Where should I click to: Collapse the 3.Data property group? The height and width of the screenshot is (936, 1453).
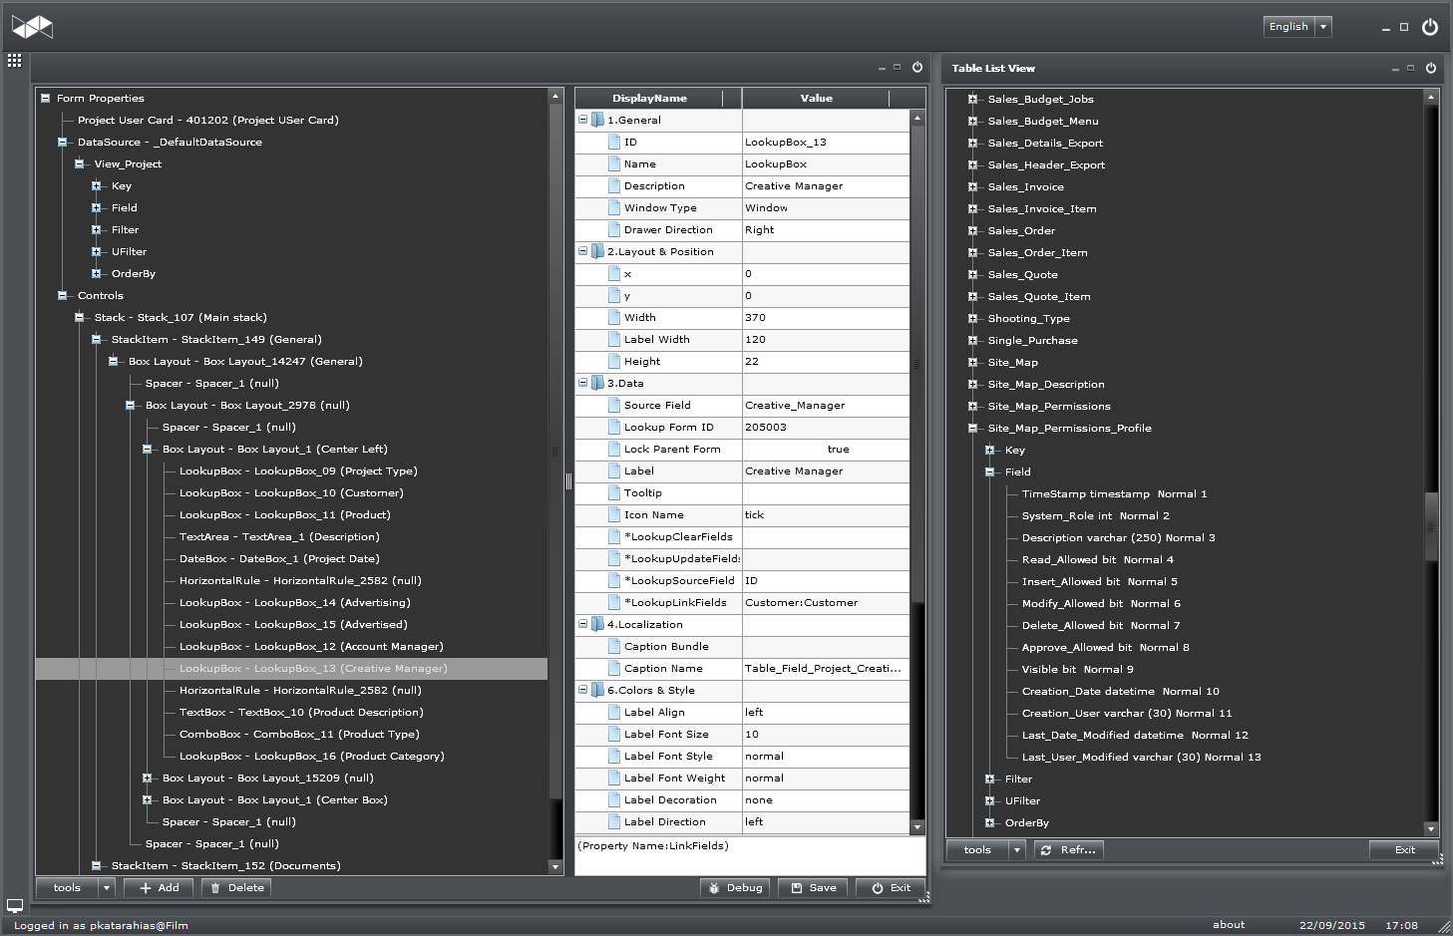[x=583, y=383]
